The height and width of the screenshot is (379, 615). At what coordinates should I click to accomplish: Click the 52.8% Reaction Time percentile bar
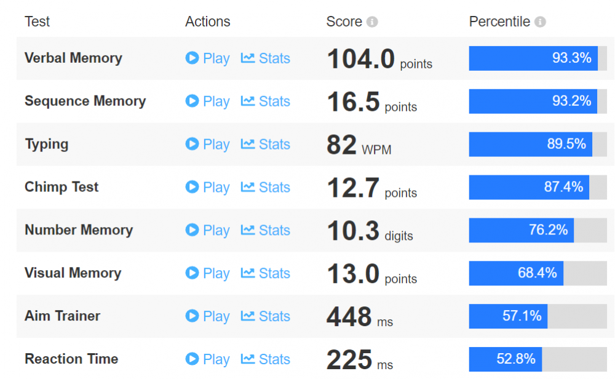(x=538, y=359)
